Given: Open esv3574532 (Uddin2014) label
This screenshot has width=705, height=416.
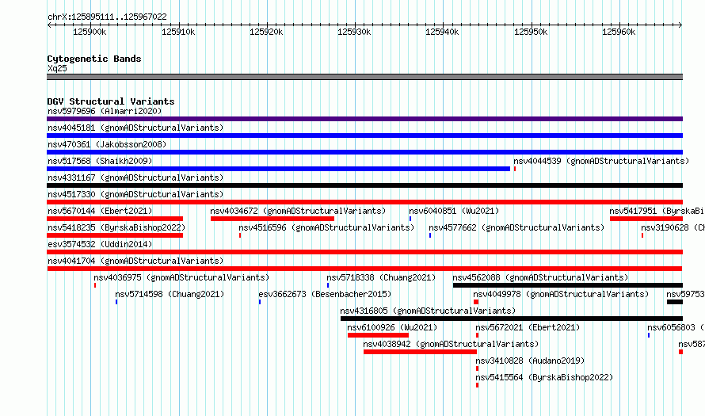Looking at the screenshot, I should click(100, 244).
